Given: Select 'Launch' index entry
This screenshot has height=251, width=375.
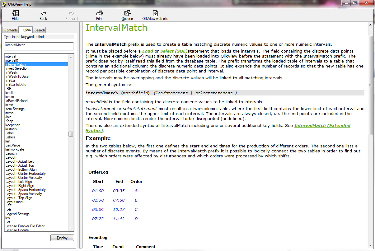Looking at the screenshot, I should pos(11,153).
